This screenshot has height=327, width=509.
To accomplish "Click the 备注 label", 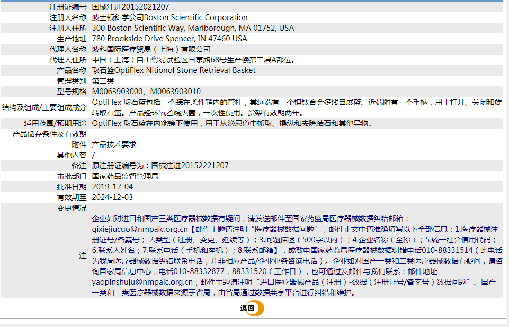I will pos(79,166).
